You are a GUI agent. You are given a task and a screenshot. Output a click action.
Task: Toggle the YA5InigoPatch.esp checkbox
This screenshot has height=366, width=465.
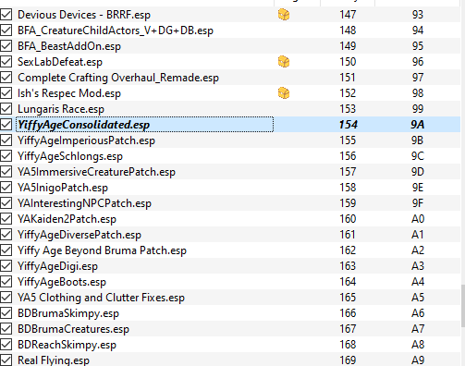[6, 188]
